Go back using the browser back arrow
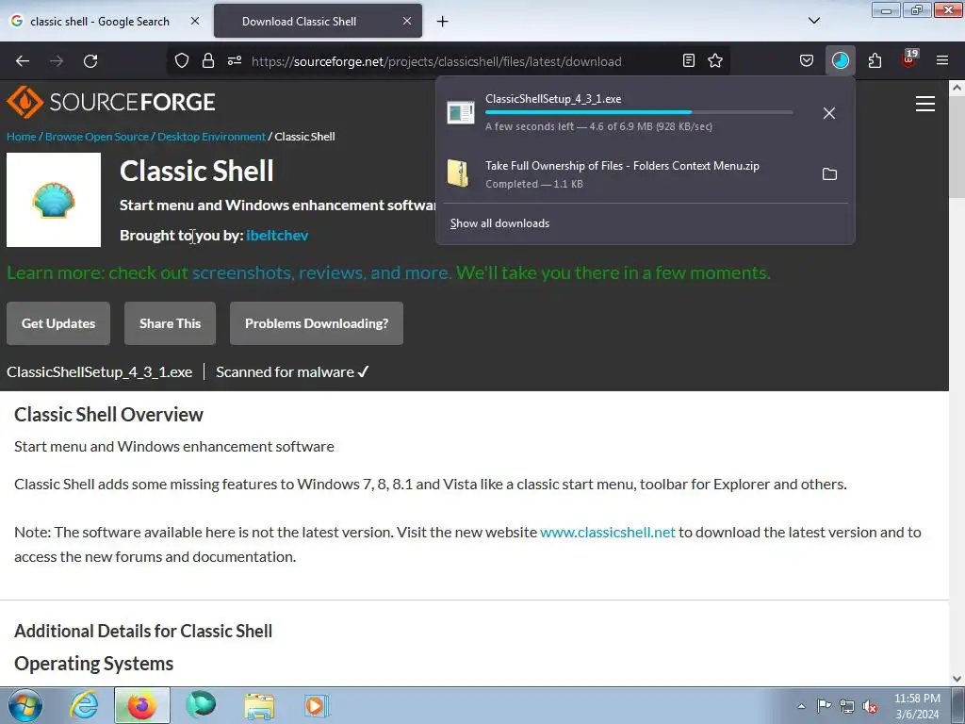Image resolution: width=965 pixels, height=724 pixels. point(23,61)
